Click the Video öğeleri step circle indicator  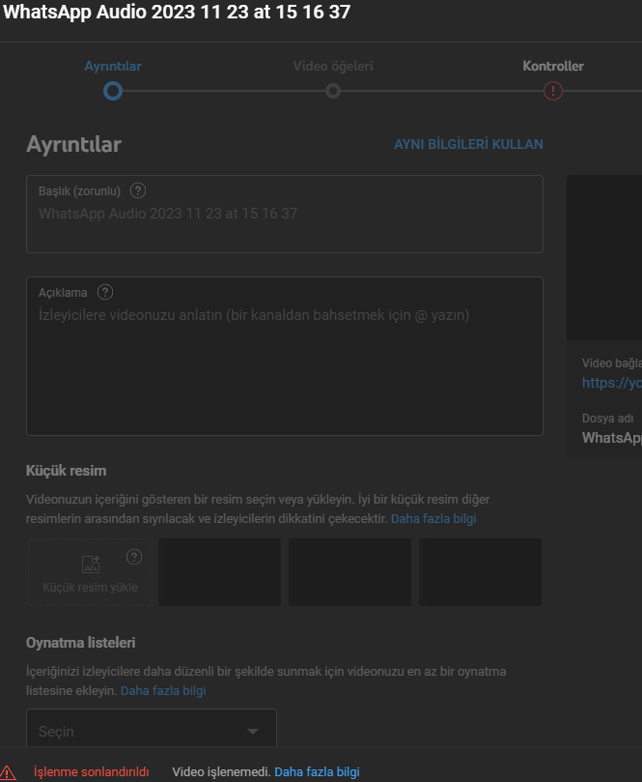pos(333,91)
